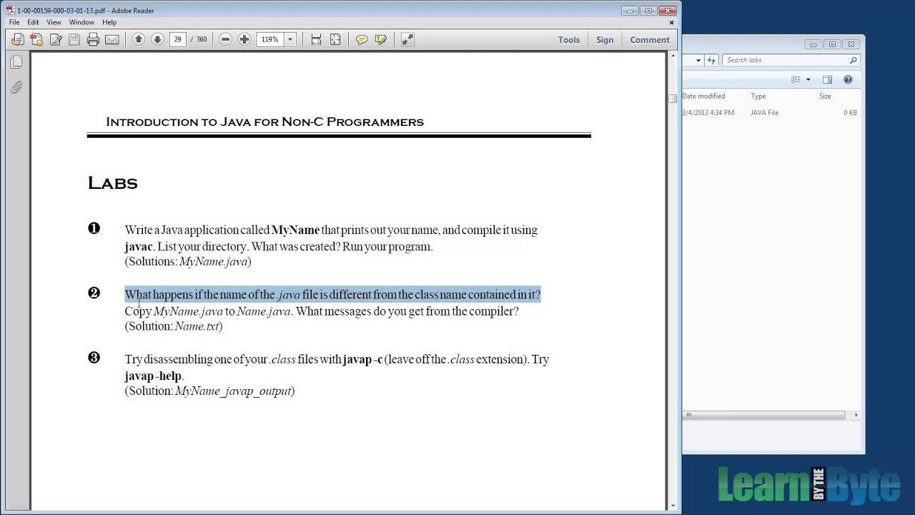Close the document with the small x below the title bar

671,22
